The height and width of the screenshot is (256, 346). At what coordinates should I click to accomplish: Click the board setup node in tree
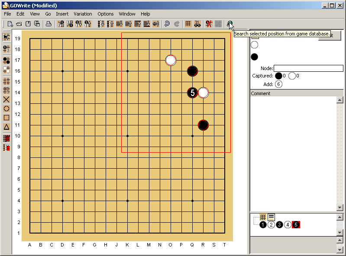pos(263,217)
